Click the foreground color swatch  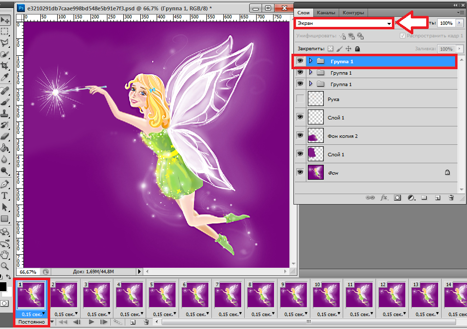coord(3,287)
